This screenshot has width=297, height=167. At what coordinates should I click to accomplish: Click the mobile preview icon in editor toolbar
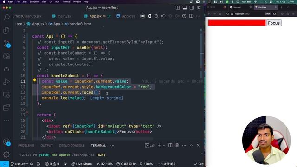click(x=149, y=16)
